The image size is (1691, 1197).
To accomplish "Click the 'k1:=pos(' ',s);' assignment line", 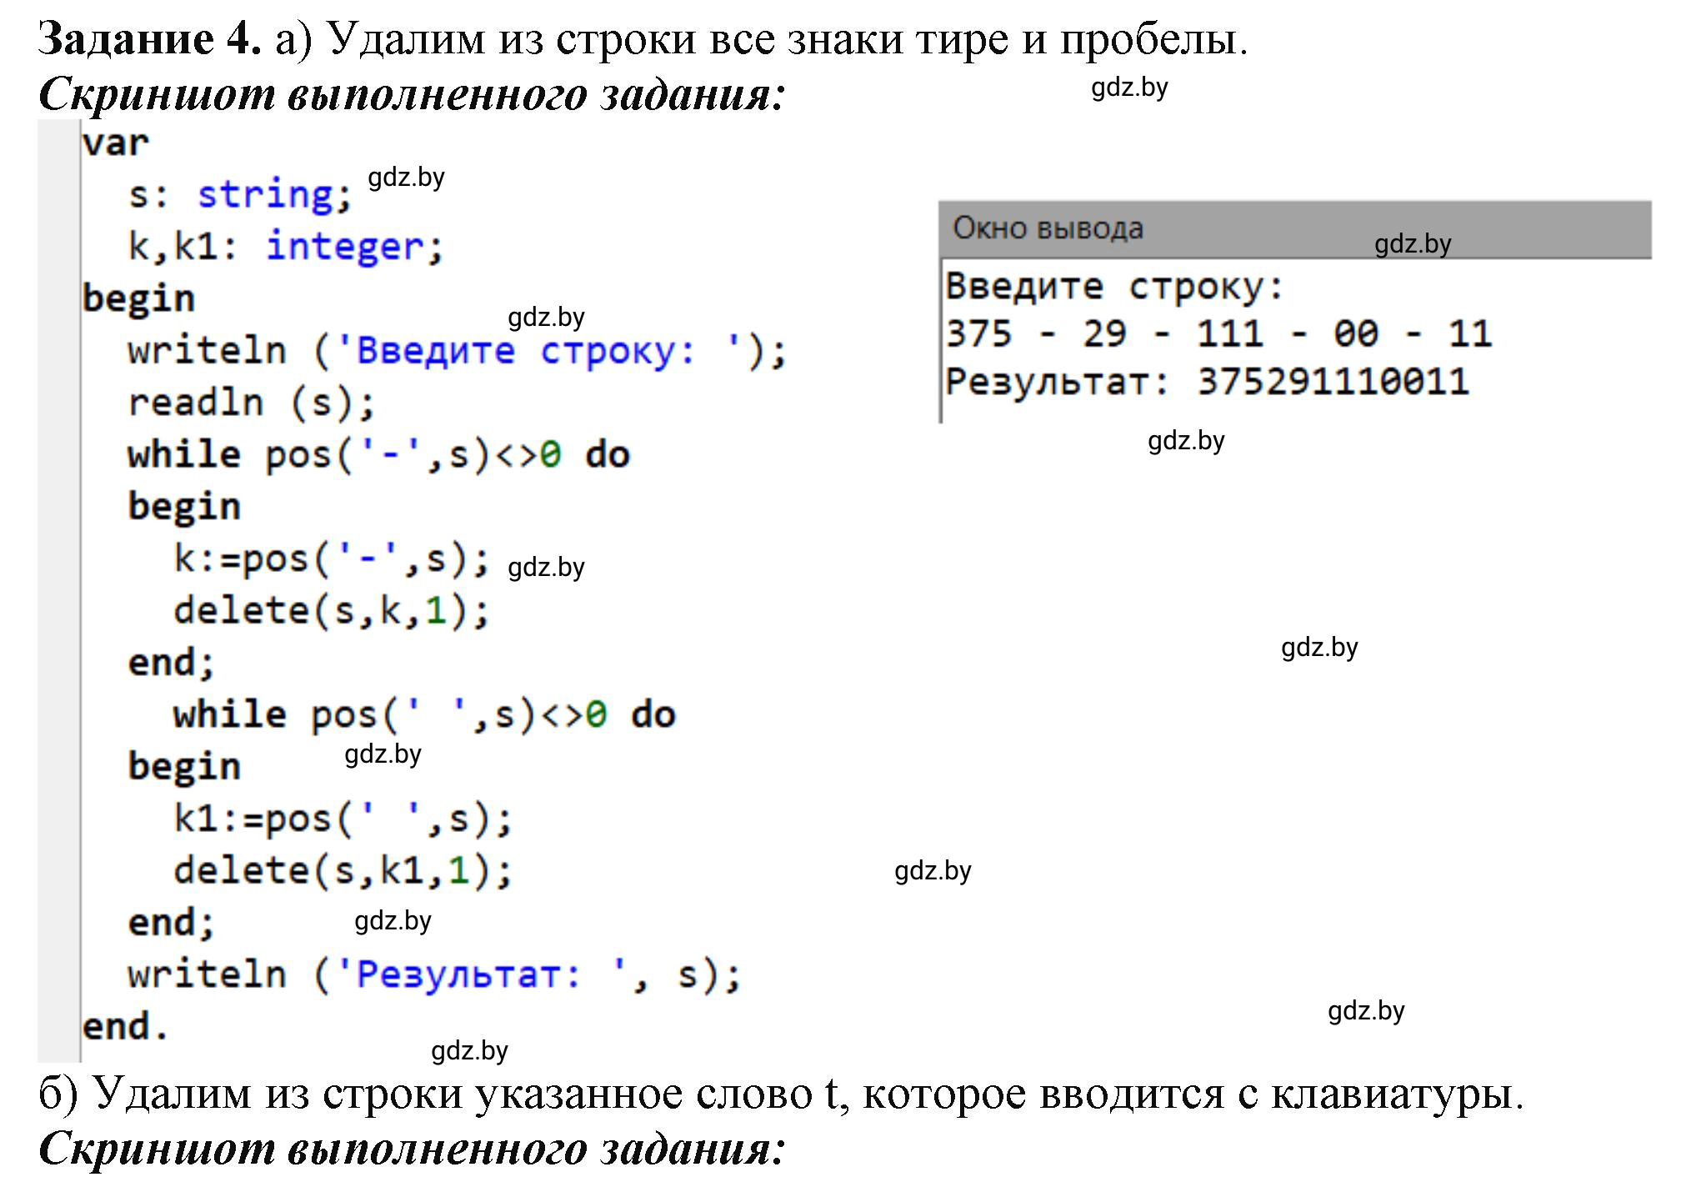I will click(x=343, y=819).
